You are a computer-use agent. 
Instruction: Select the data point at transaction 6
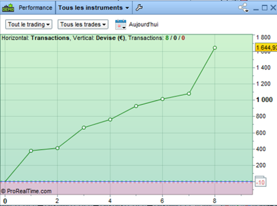point(162,99)
